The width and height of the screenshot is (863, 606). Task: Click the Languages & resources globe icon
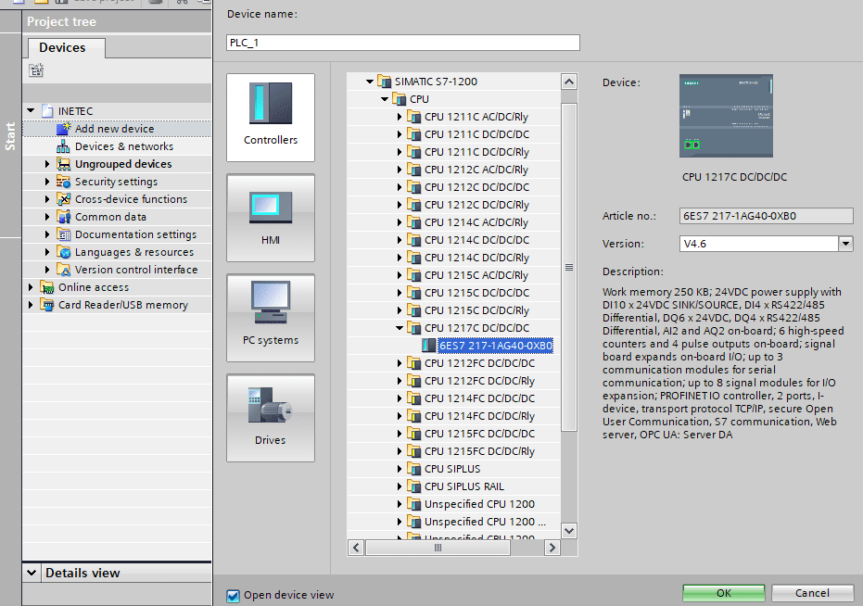[x=64, y=252]
